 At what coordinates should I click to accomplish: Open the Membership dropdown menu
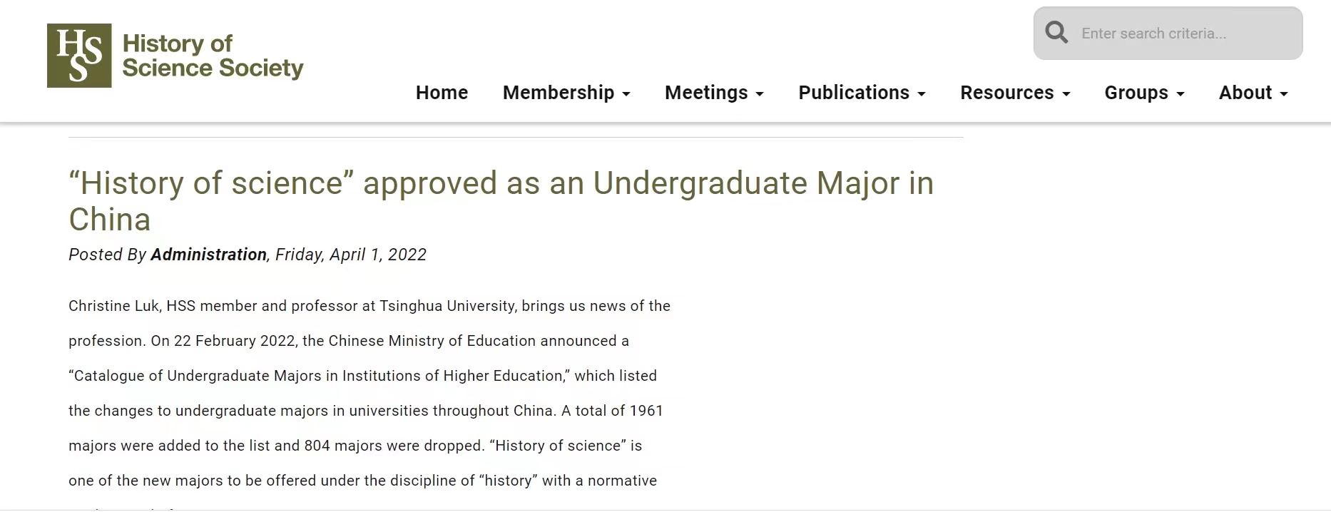566,93
